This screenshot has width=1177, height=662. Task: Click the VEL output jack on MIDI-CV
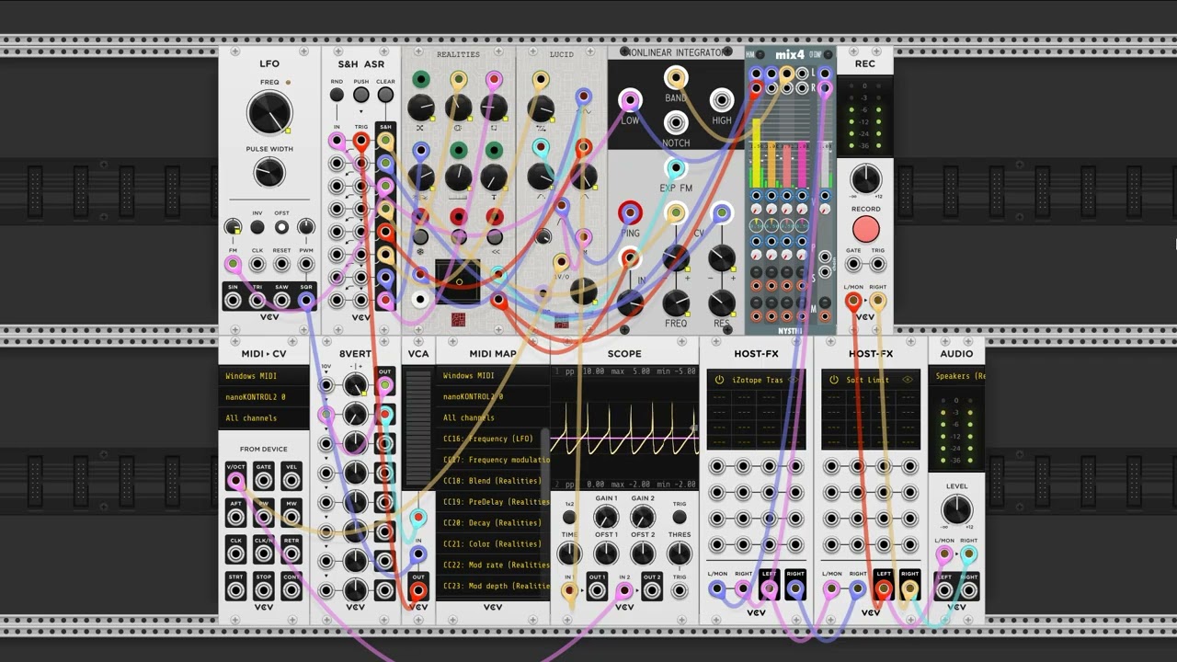click(291, 480)
